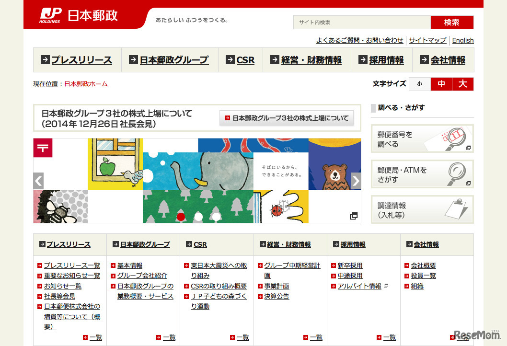Viewport: 507px width, 346px height.
Task: Click into the サイト内検索 search field
Action: point(362,23)
